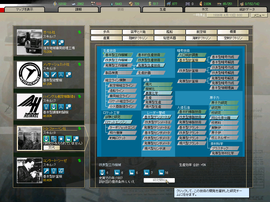270x202 pixels.
Task: Select the 基本型デシメートル radar technology
Action: tap(157, 117)
